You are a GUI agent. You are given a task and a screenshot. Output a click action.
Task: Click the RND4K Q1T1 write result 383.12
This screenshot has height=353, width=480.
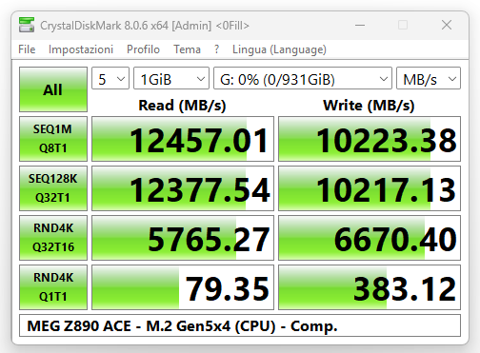click(x=370, y=287)
